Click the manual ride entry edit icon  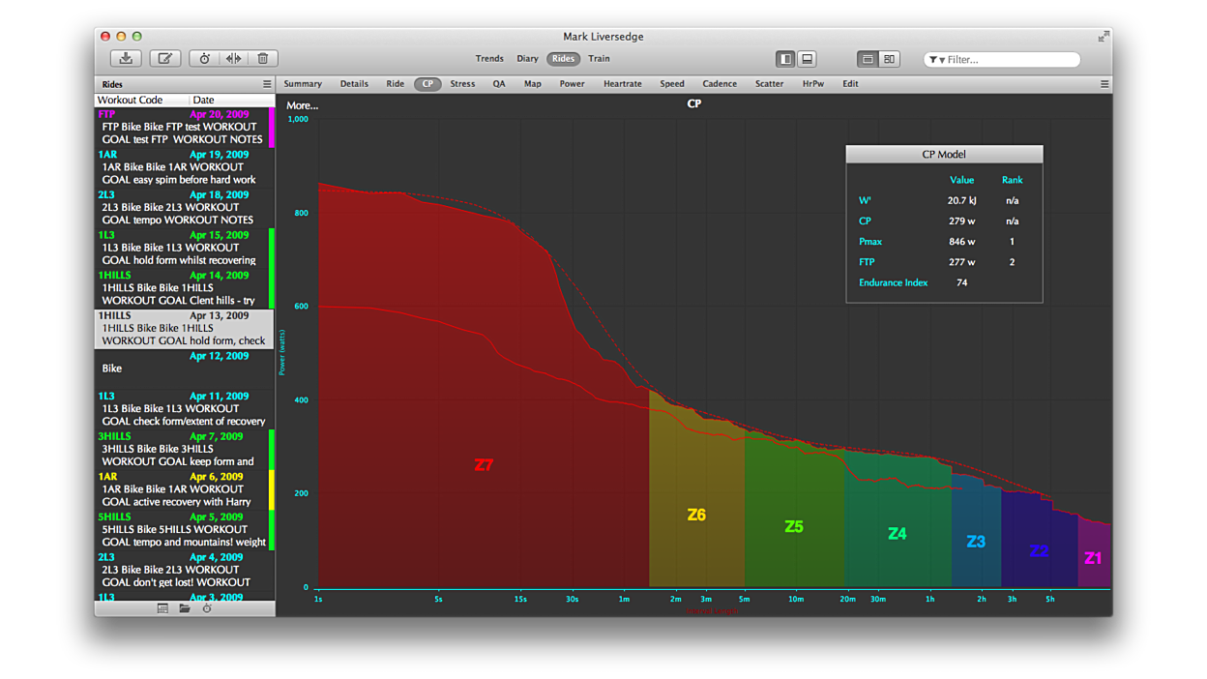coord(165,59)
